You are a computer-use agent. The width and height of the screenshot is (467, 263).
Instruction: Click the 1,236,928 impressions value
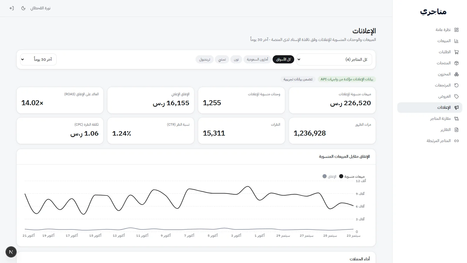point(310,133)
